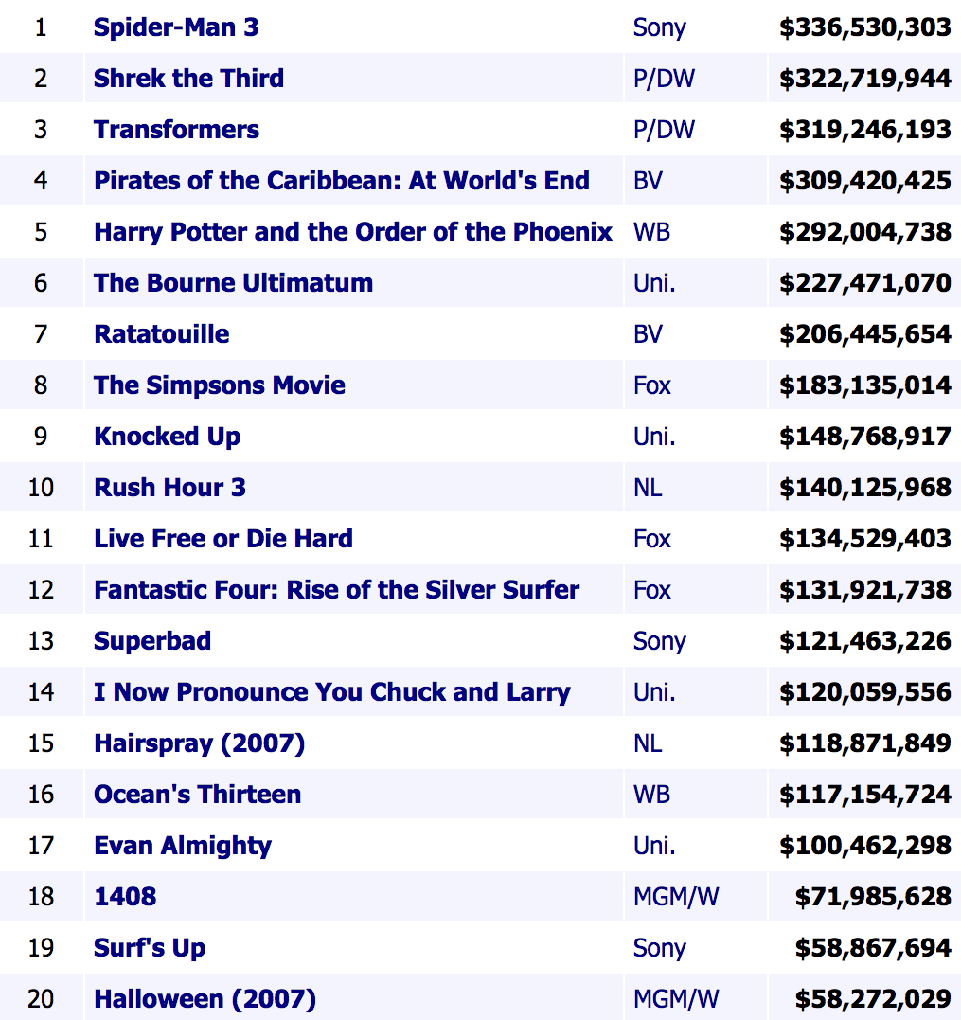This screenshot has width=961, height=1020.
Task: Click the WB studio link beside Ocean's Thirteen
Action: click(651, 795)
